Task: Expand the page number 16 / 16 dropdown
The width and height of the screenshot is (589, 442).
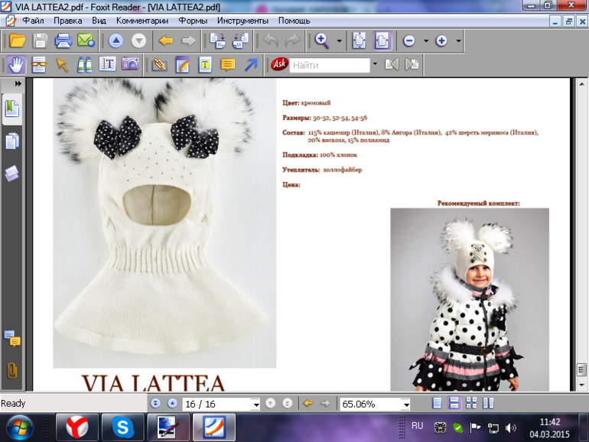Action: click(x=255, y=404)
